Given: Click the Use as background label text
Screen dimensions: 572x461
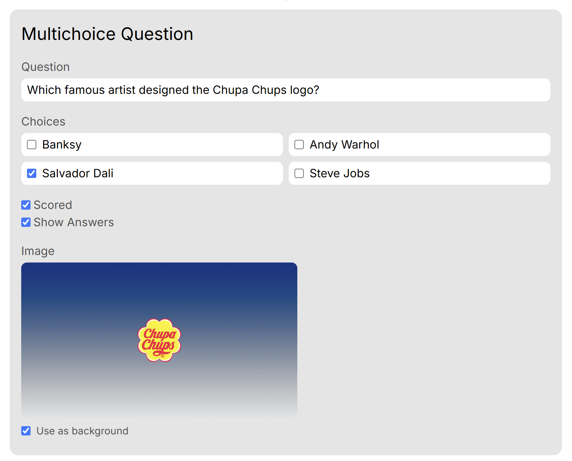Looking at the screenshot, I should click(x=82, y=431).
